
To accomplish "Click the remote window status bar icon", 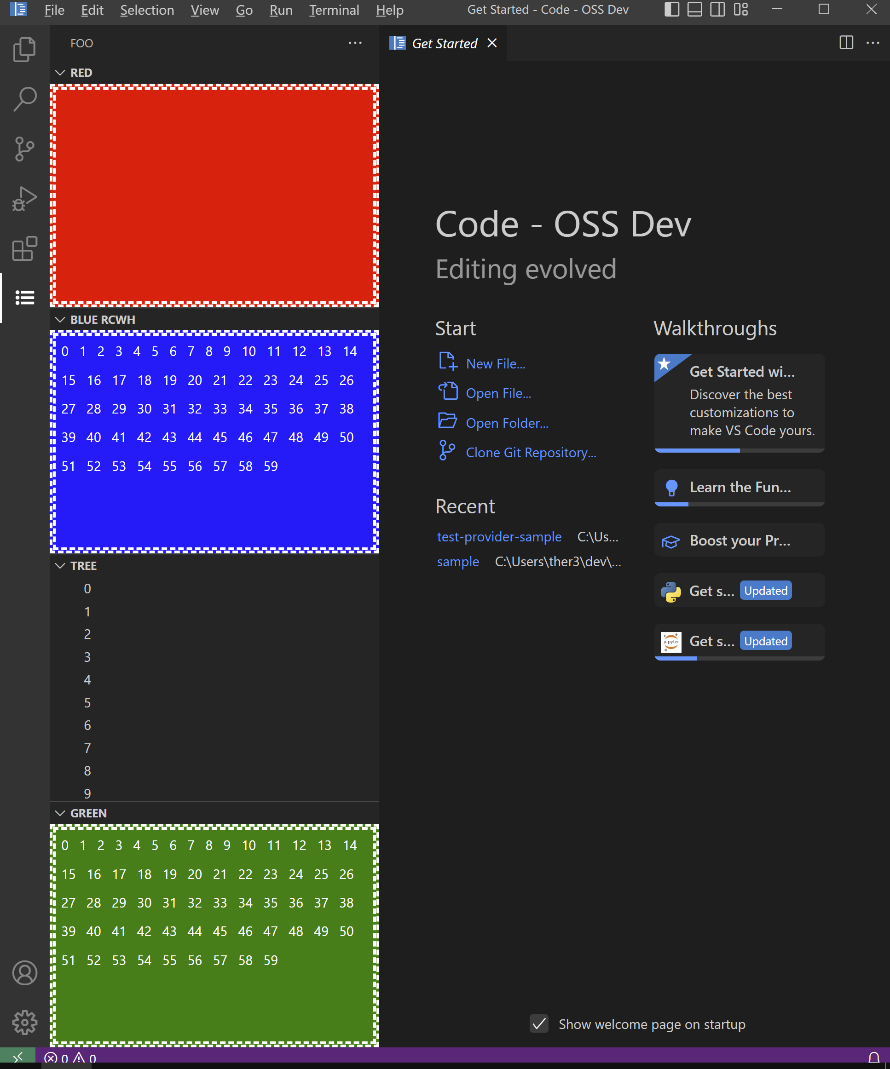I will pos(18,1058).
